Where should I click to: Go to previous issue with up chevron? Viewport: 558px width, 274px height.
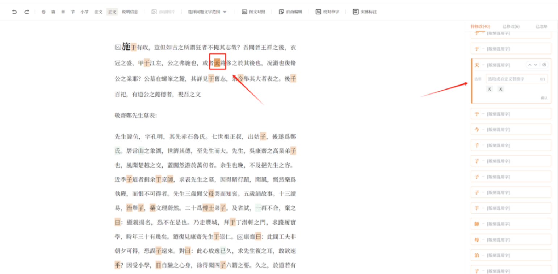point(530,65)
